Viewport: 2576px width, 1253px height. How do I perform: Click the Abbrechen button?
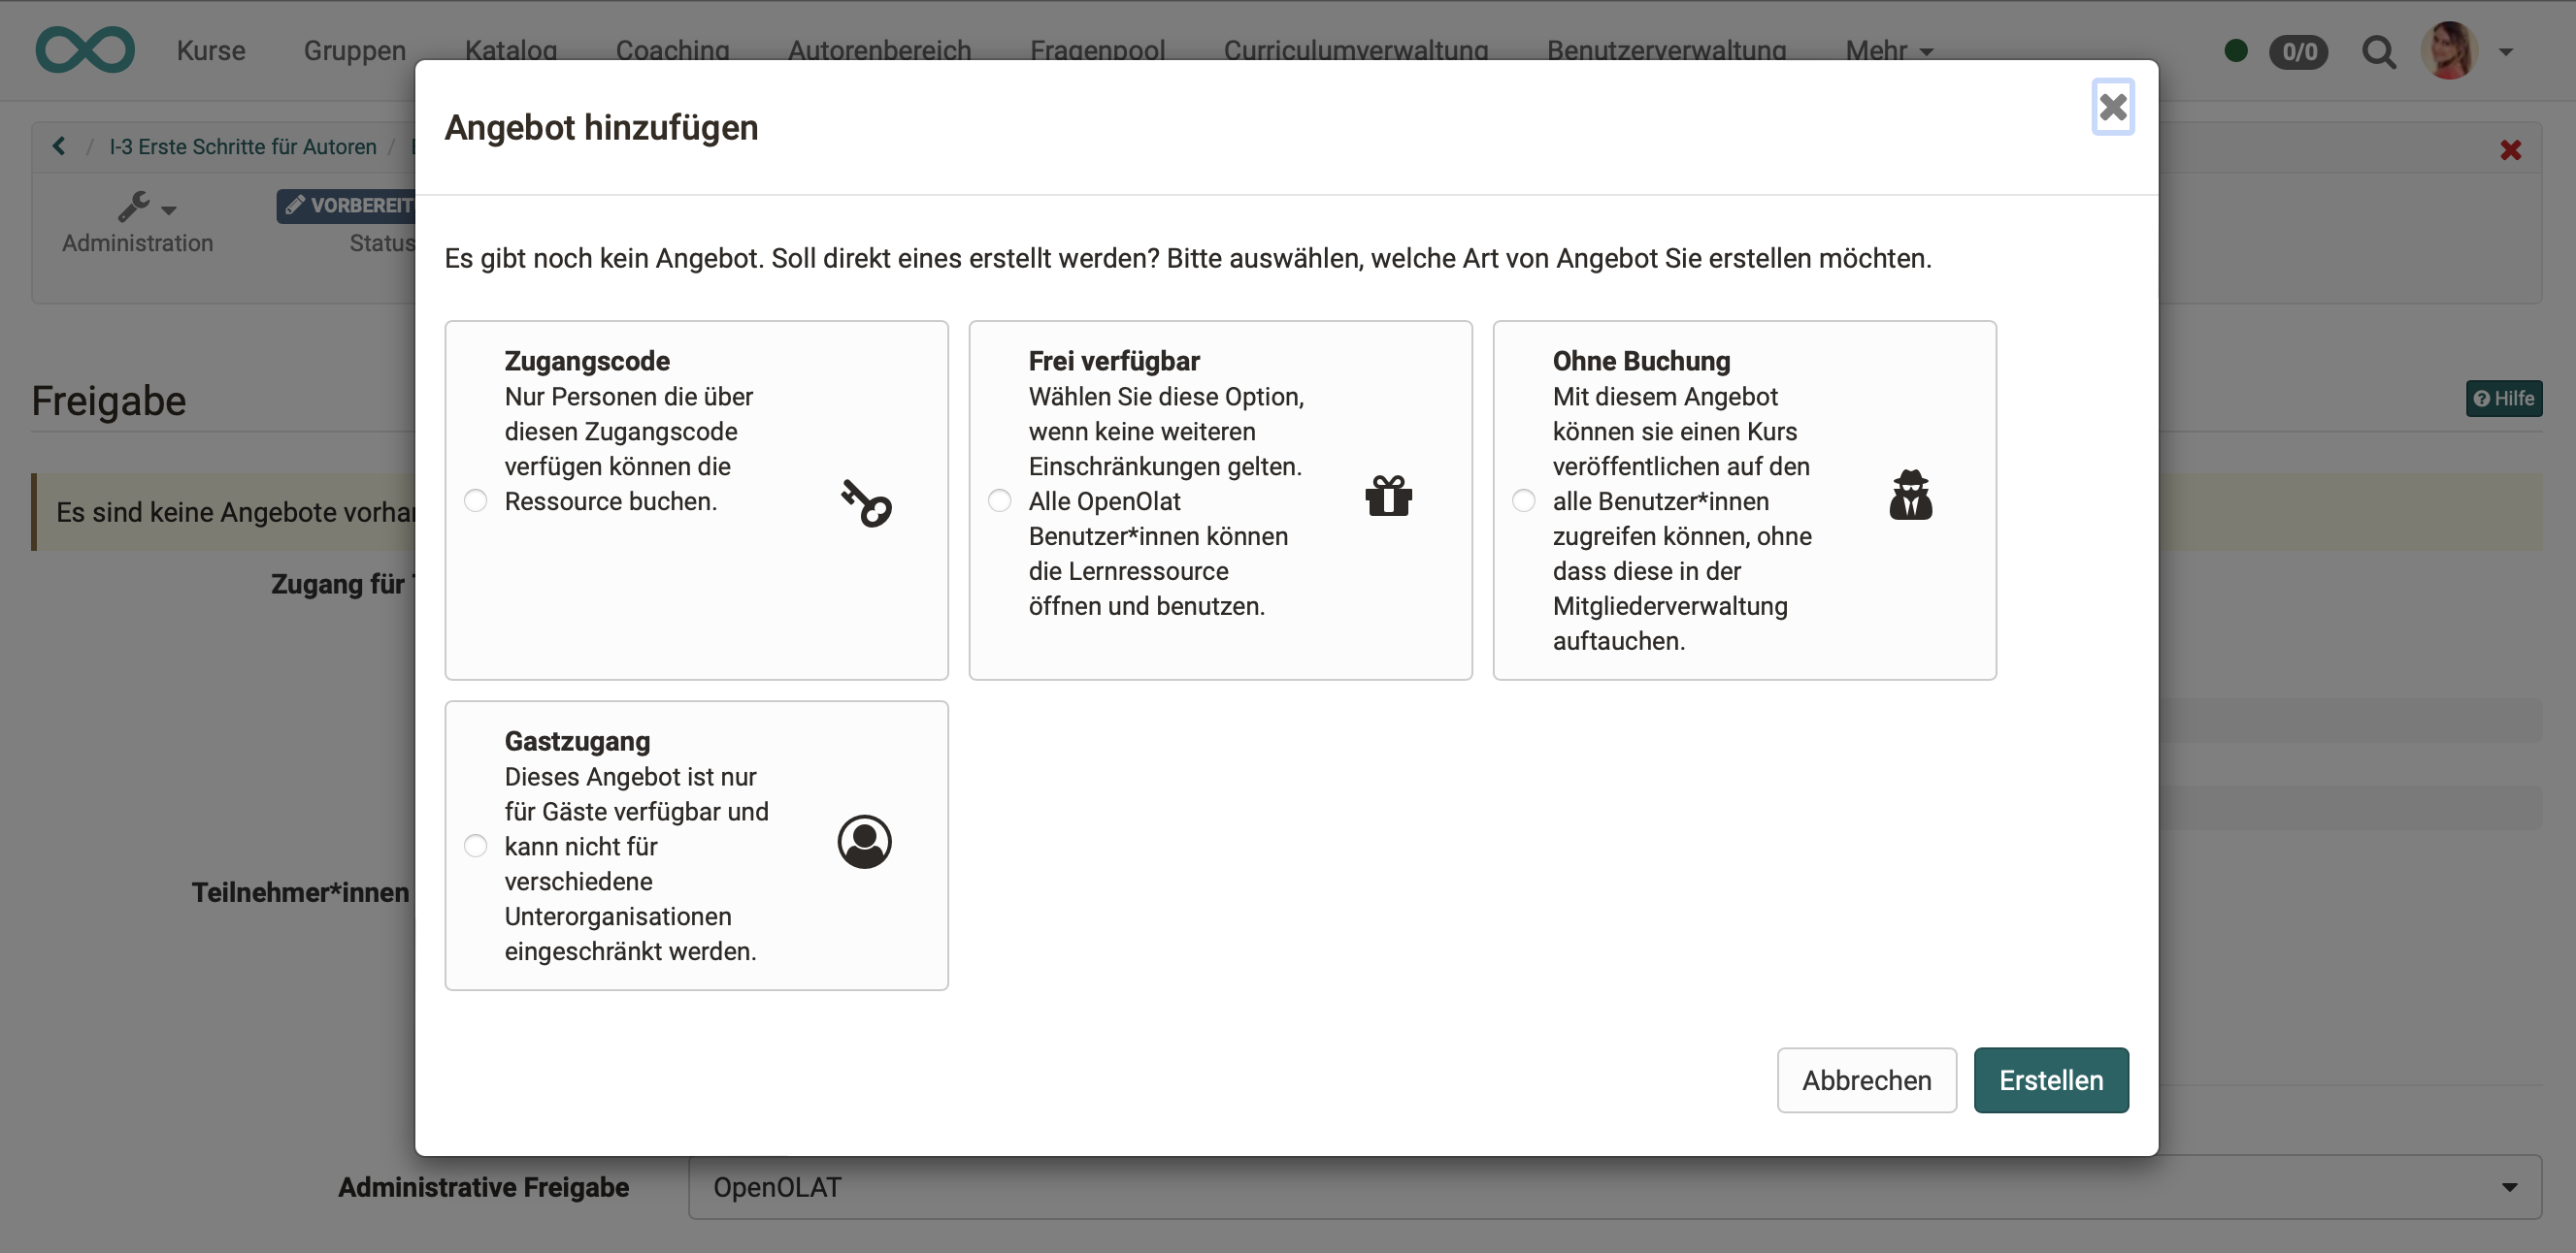pyautogui.click(x=1866, y=1079)
